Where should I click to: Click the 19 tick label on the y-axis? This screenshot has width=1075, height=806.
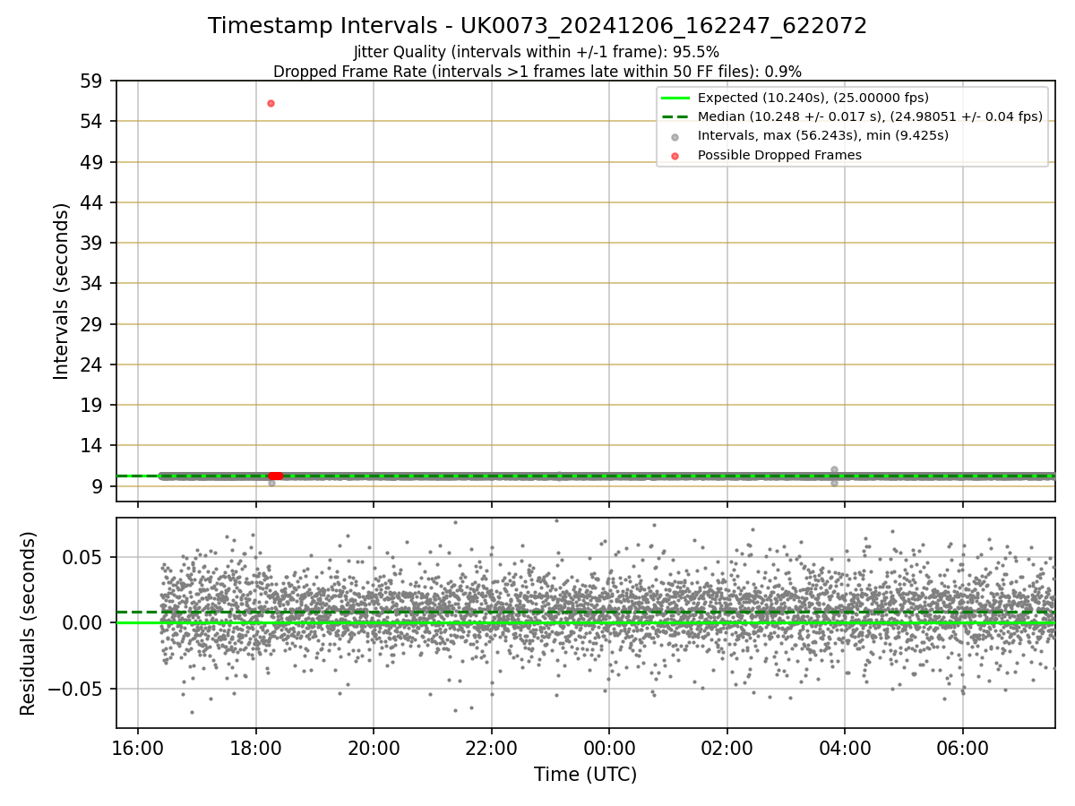point(93,406)
